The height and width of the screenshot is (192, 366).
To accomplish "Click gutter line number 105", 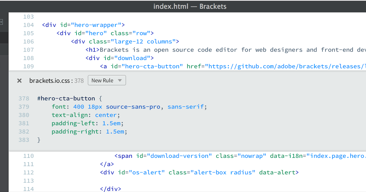I will 28,33.
